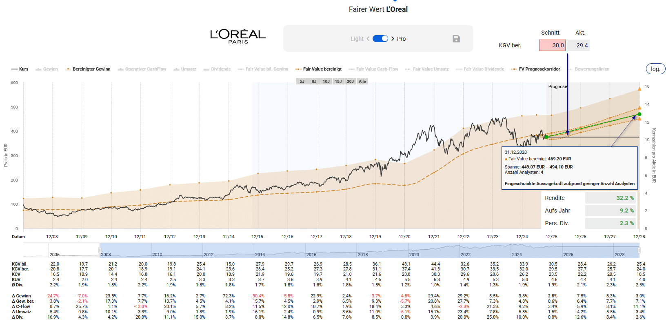
Task: Toggle FV Prognosekorridor legend item
Action: pyautogui.click(x=536, y=69)
